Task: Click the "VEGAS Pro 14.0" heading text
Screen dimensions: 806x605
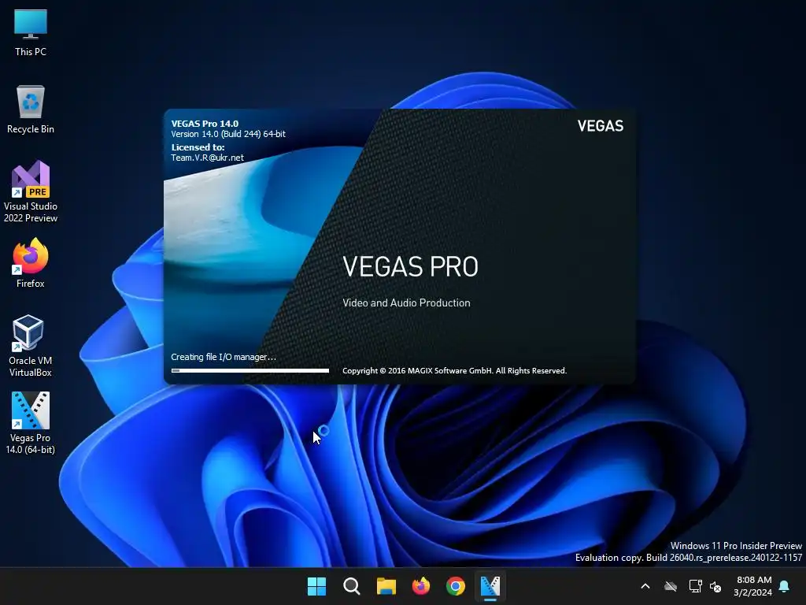Action: click(205, 124)
